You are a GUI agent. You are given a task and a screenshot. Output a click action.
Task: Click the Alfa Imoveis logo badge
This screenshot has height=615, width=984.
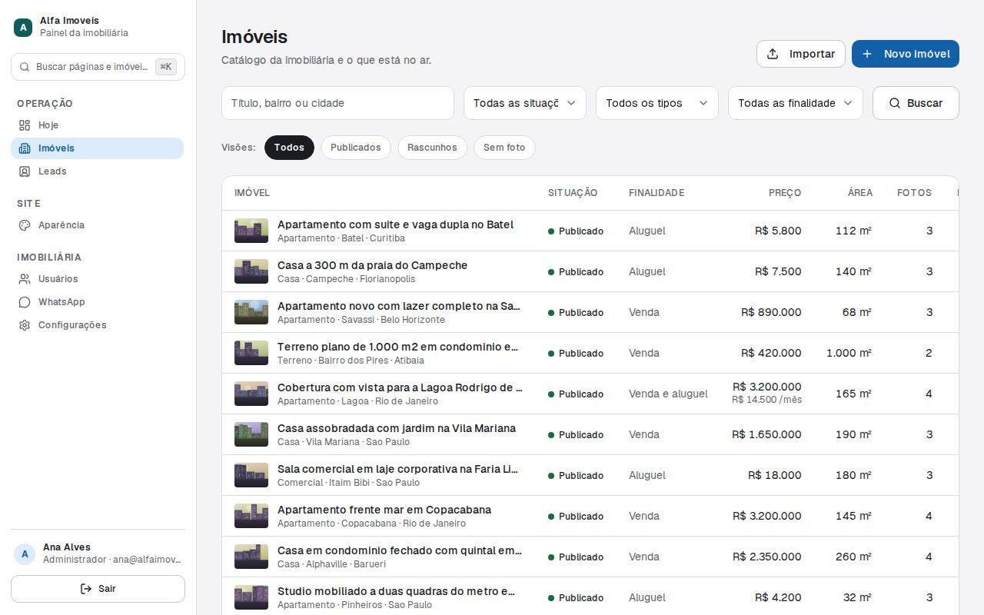(x=23, y=27)
